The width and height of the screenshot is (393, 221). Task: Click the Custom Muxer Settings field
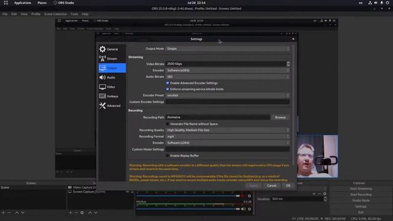click(x=228, y=149)
